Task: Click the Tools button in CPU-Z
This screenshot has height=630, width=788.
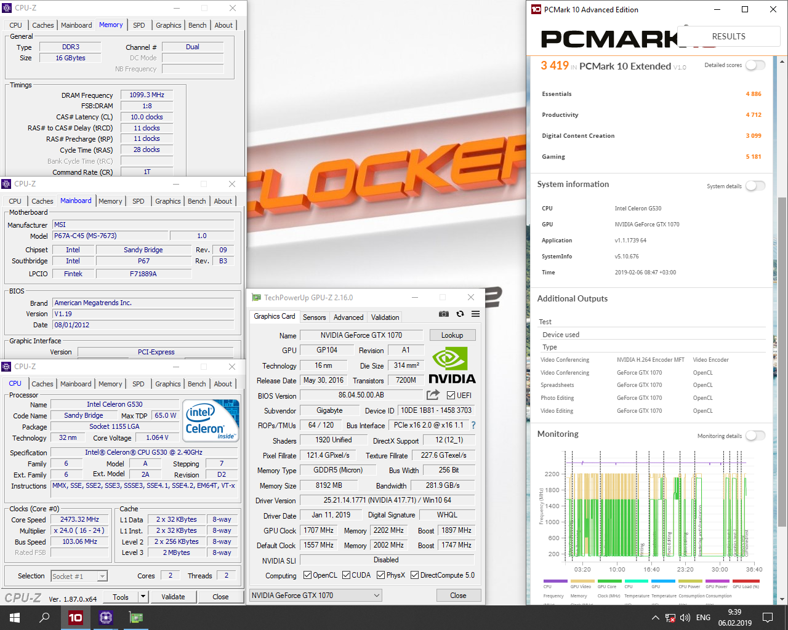Action: coord(121,597)
